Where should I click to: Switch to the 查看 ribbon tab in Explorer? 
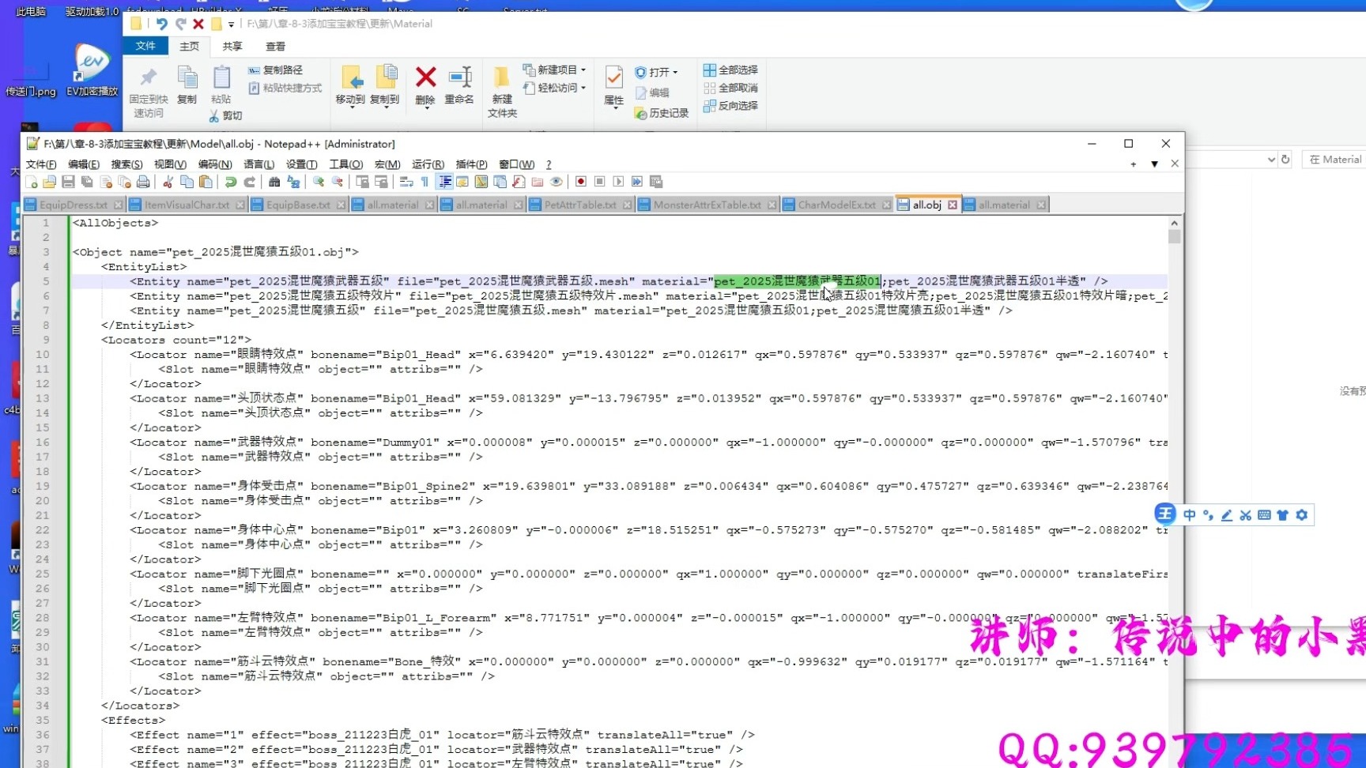tap(275, 47)
